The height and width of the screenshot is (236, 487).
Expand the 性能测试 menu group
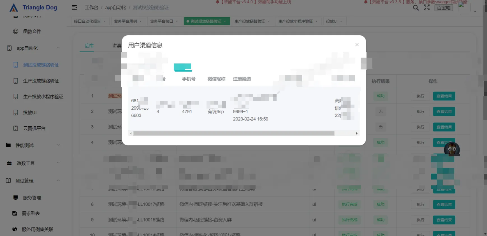coord(58,145)
